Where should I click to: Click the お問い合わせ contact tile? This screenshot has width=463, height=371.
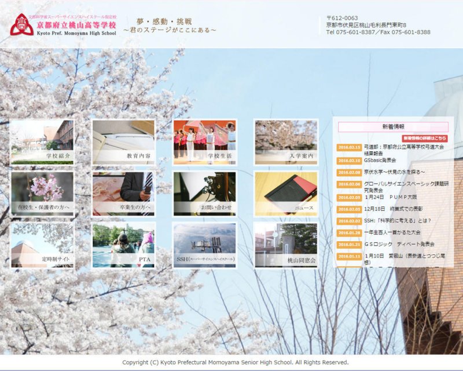pyautogui.click(x=204, y=194)
